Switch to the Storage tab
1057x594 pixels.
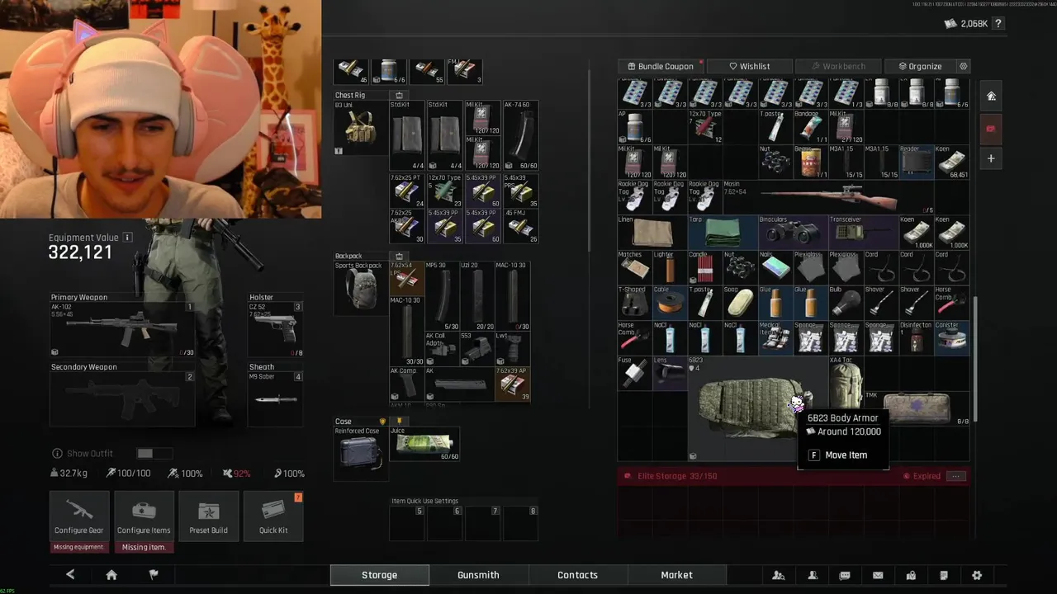pyautogui.click(x=380, y=575)
